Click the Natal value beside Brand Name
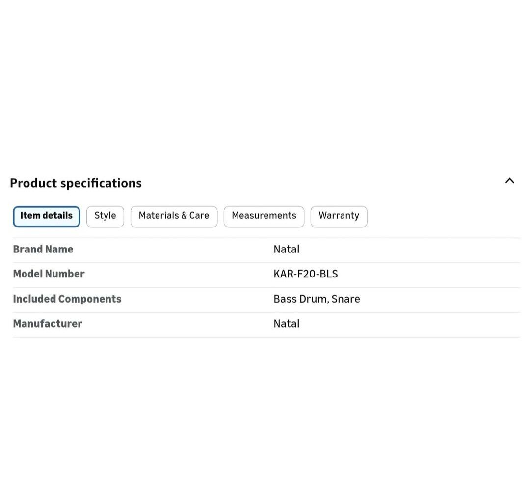Viewport: 530px width, 479px height. pyautogui.click(x=286, y=250)
